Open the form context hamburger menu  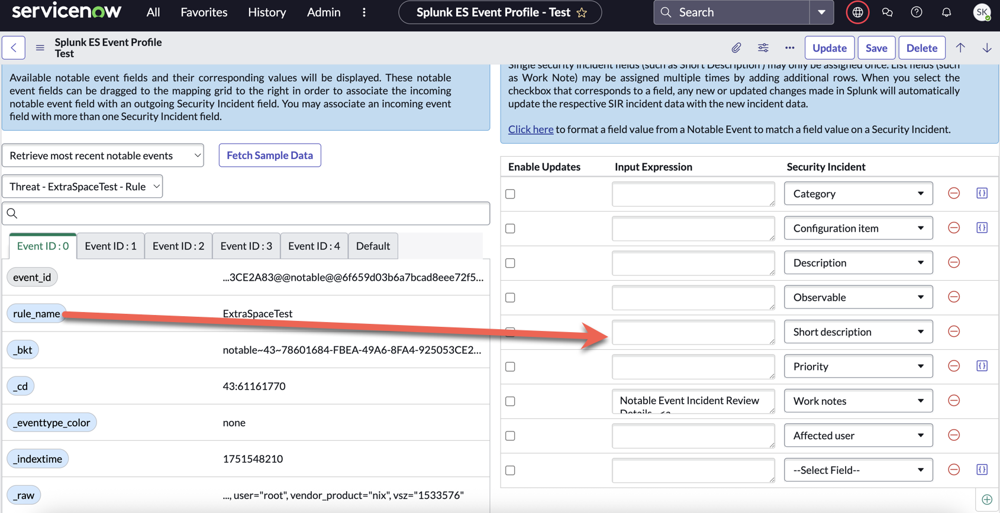coord(40,48)
